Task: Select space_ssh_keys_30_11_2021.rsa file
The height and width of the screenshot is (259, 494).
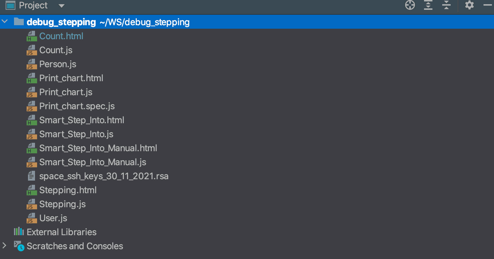Action: coord(104,176)
